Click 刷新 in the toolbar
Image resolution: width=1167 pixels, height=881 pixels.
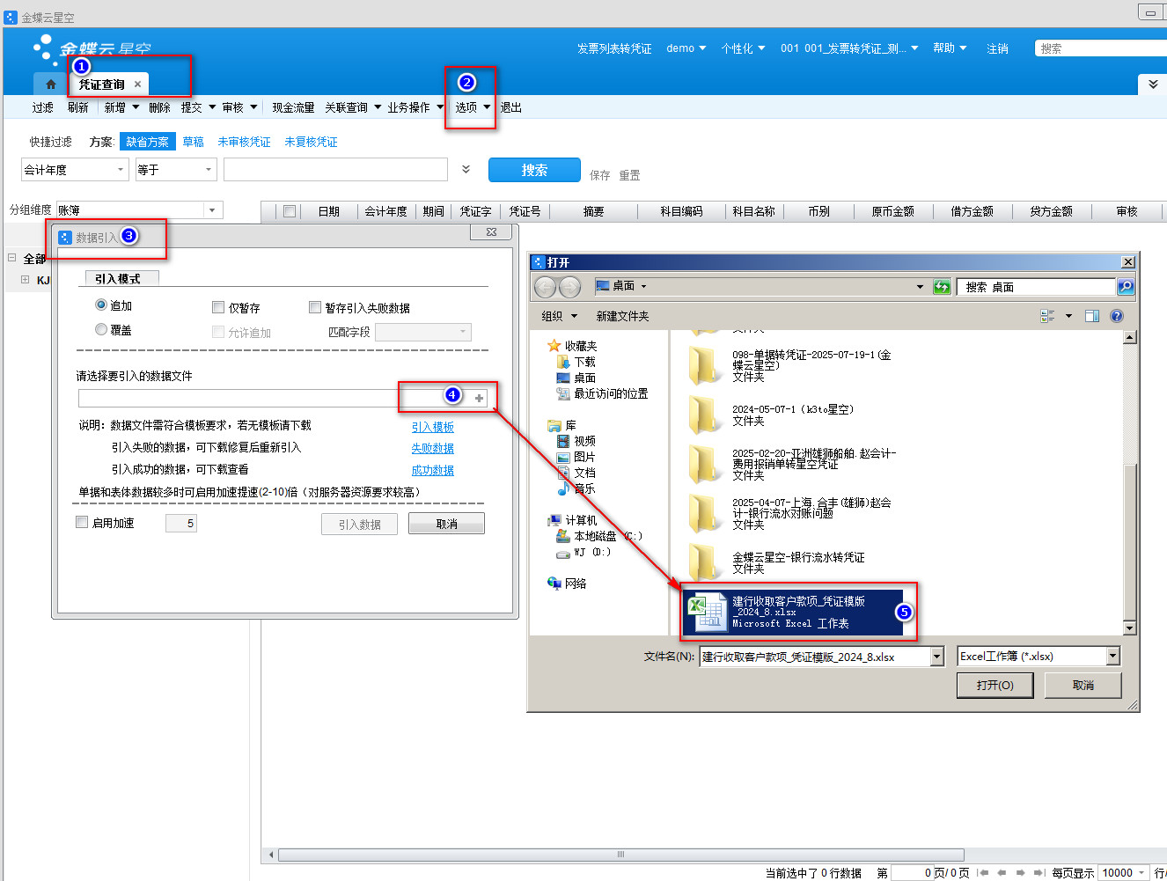pos(78,107)
